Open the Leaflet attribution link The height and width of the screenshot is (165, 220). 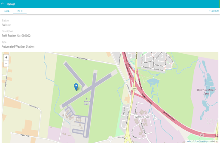(188, 141)
